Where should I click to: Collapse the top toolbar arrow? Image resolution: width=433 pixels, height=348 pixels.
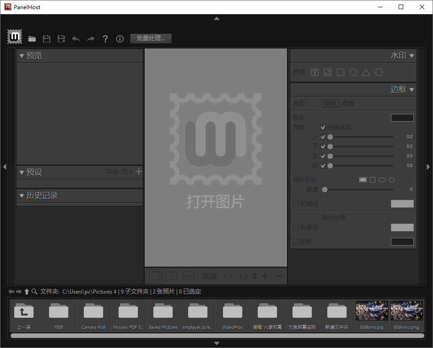coord(217,18)
